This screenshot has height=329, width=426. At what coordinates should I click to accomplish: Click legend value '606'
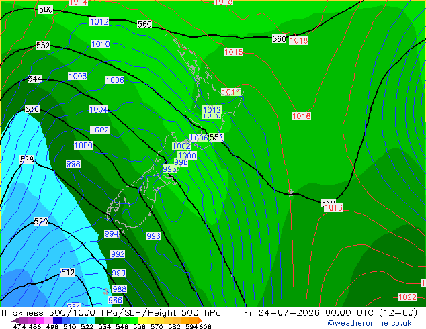pos(205,326)
